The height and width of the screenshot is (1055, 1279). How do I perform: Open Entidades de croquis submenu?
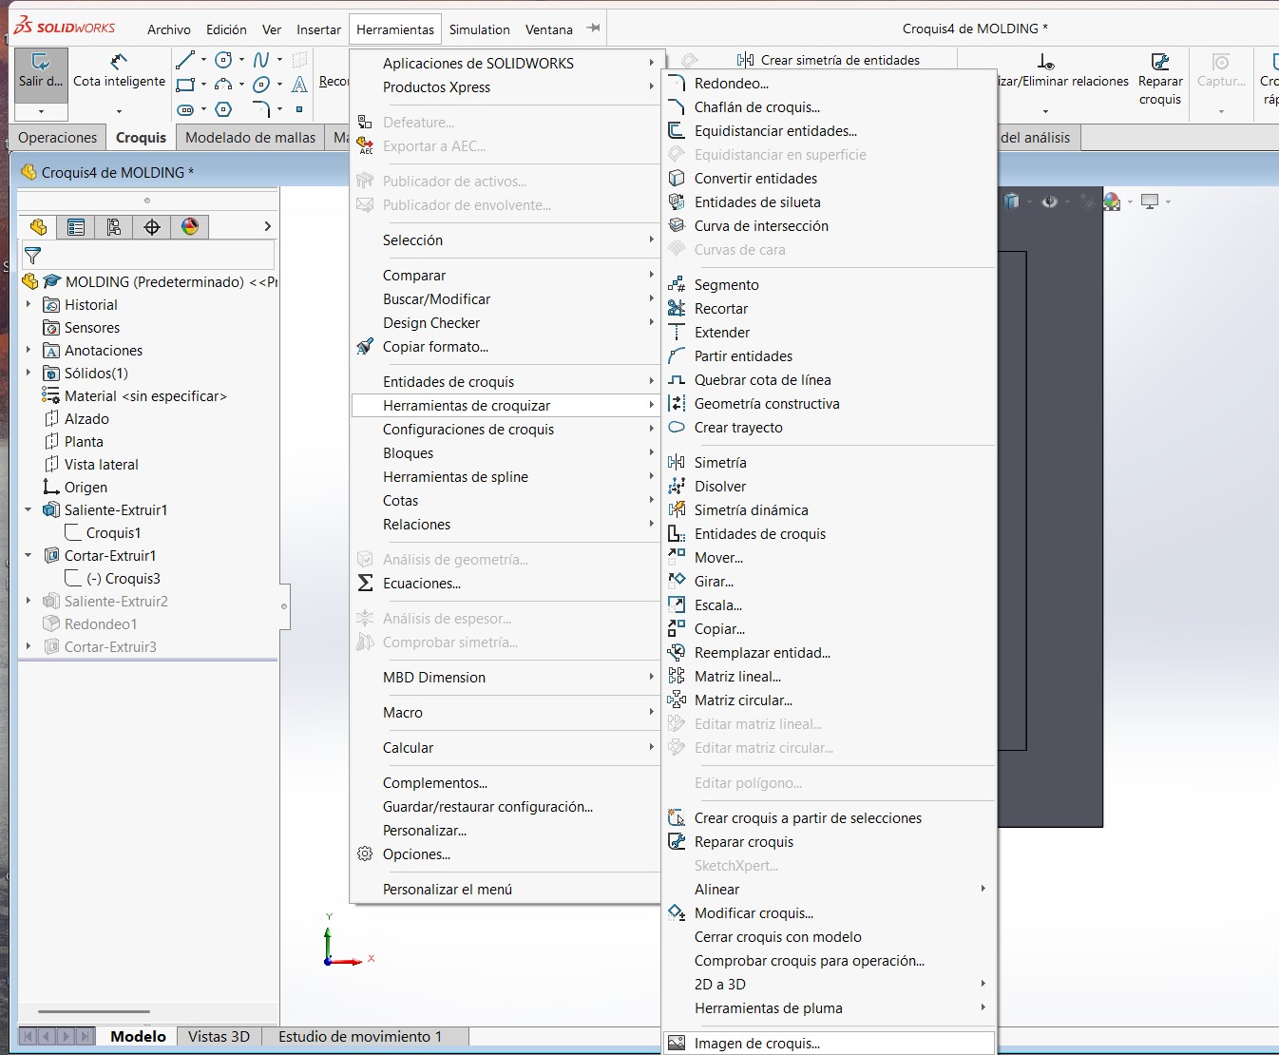(506, 382)
